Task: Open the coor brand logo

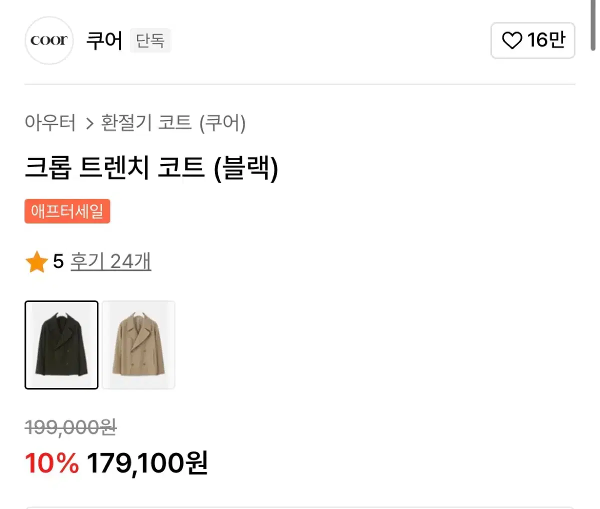Action: click(x=49, y=40)
